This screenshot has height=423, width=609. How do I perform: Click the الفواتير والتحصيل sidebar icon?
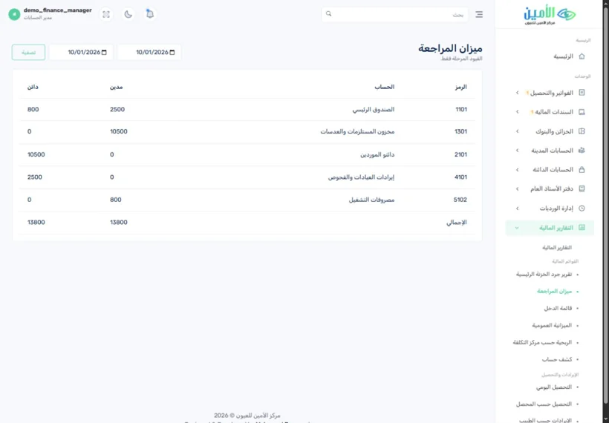tap(582, 93)
